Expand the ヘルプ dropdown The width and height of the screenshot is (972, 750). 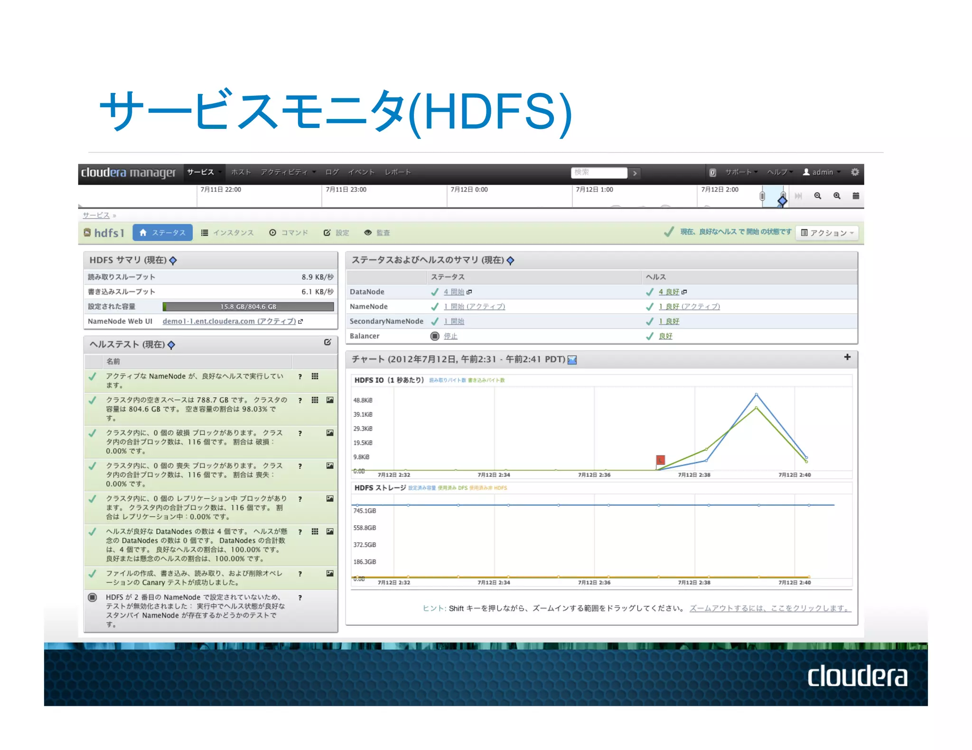click(780, 172)
